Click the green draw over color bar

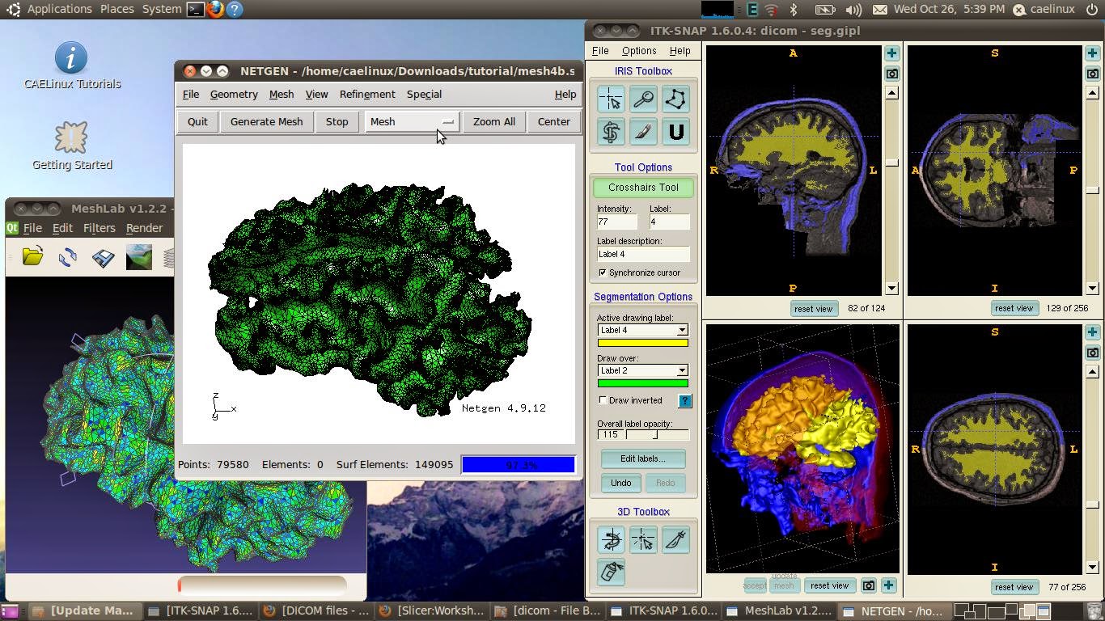(x=643, y=383)
